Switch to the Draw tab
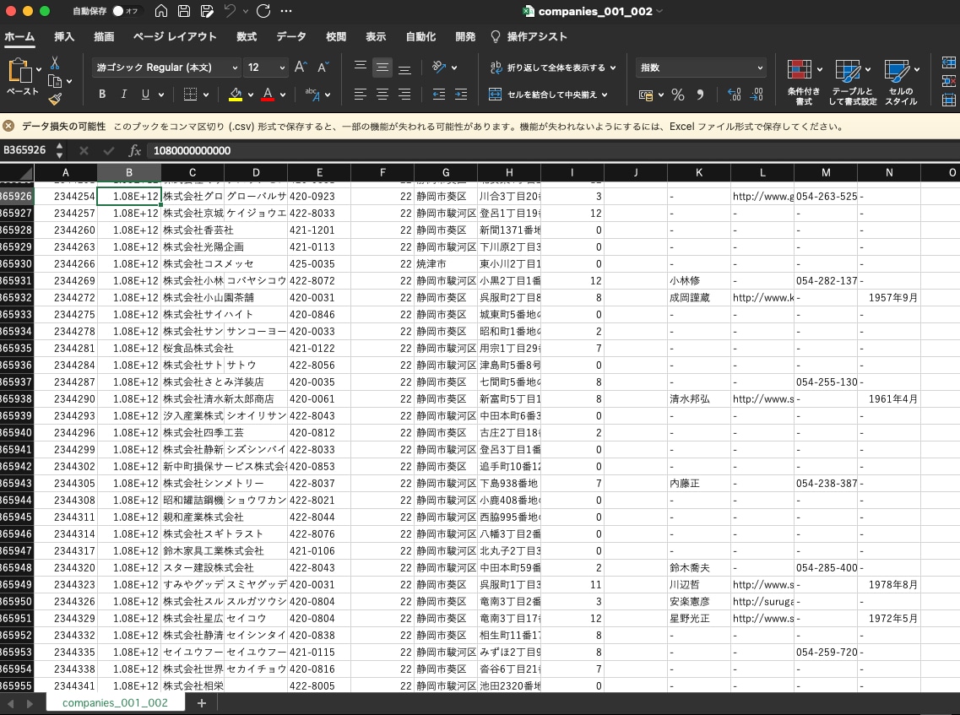The width and height of the screenshot is (960, 715). (104, 37)
